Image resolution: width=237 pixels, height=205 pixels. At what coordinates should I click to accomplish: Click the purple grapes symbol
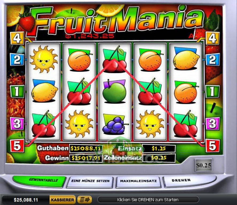[115, 124]
